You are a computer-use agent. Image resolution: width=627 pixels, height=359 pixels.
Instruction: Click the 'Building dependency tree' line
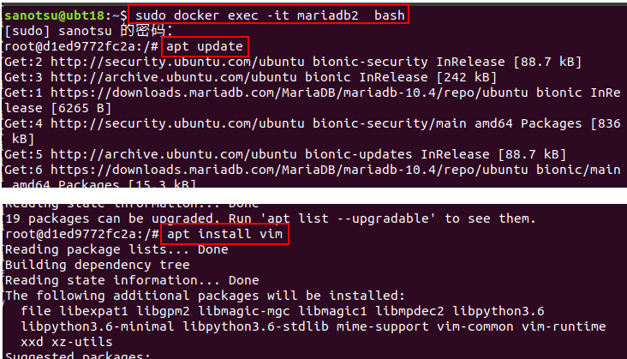[x=97, y=265]
